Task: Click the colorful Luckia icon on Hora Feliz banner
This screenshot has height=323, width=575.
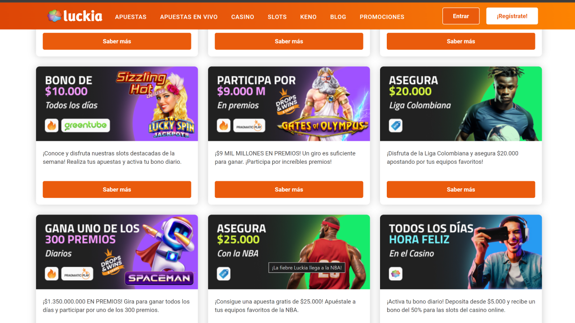Action: click(396, 274)
